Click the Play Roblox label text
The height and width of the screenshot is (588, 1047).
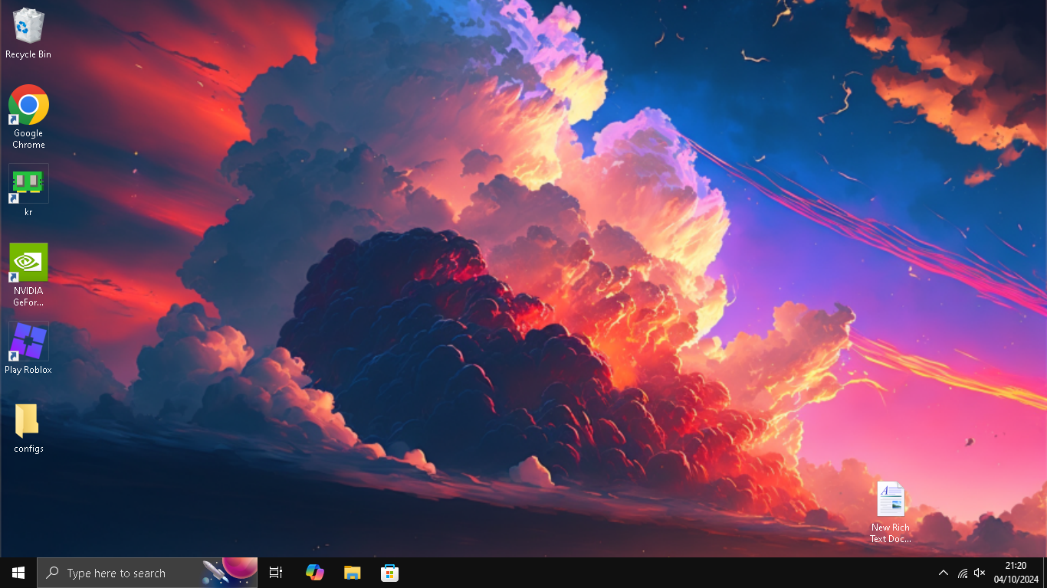(28, 370)
